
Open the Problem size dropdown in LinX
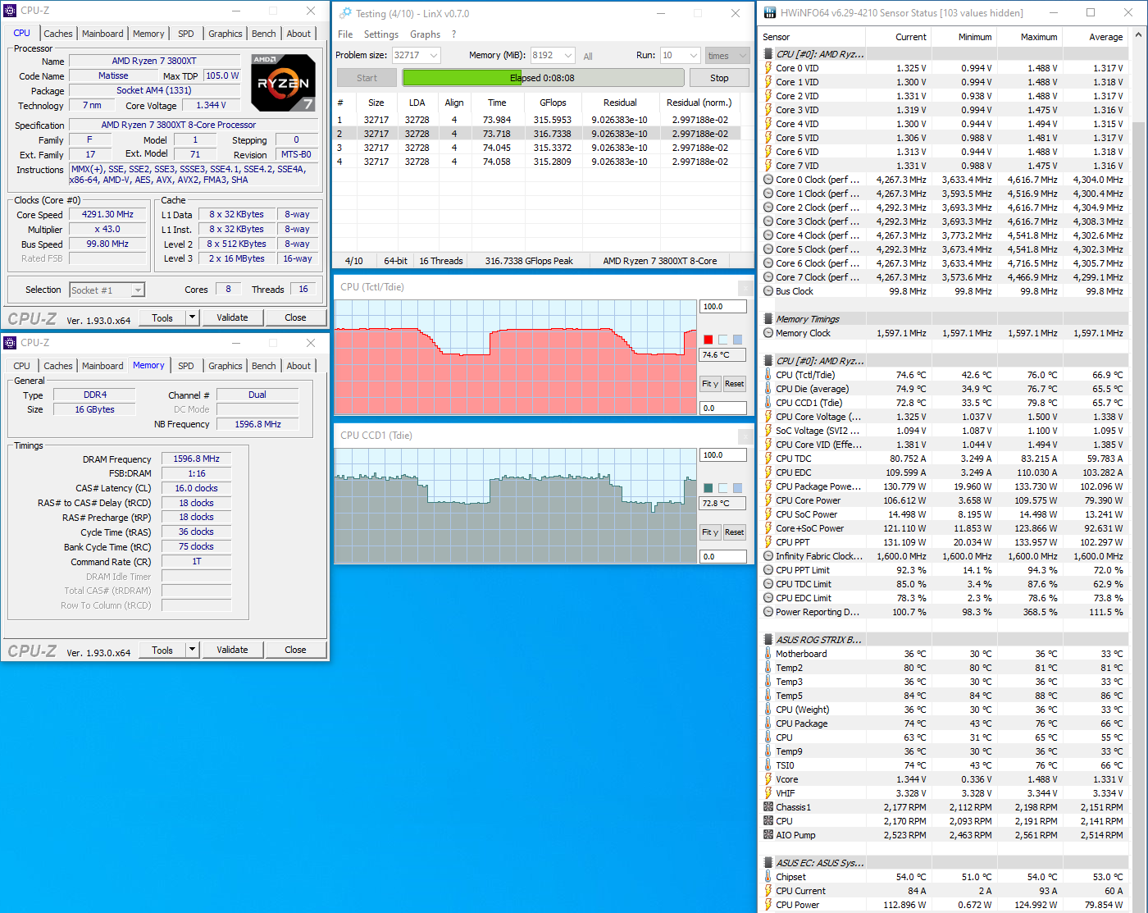tap(433, 56)
